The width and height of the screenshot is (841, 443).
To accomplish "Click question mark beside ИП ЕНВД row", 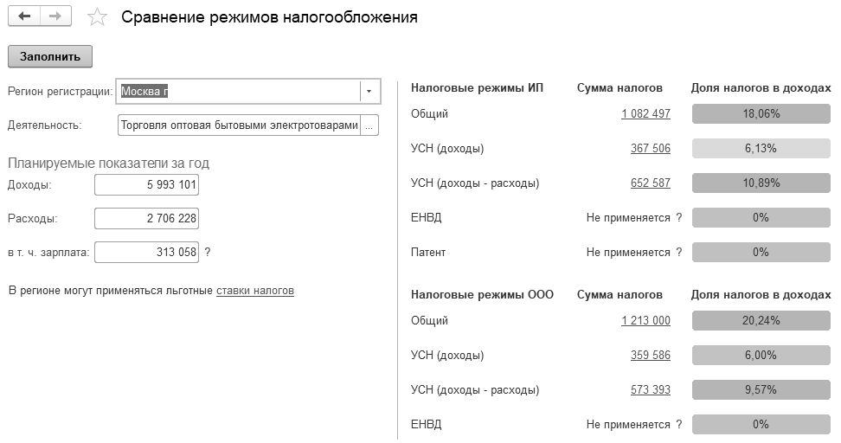I will click(x=679, y=218).
